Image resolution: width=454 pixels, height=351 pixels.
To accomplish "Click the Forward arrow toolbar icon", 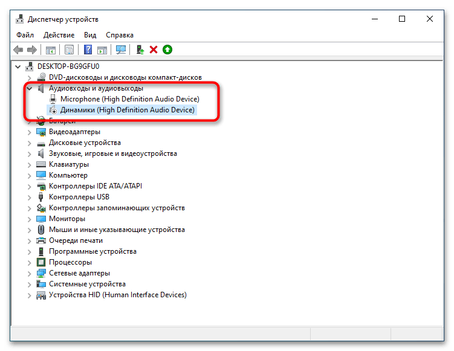I will 32,50.
